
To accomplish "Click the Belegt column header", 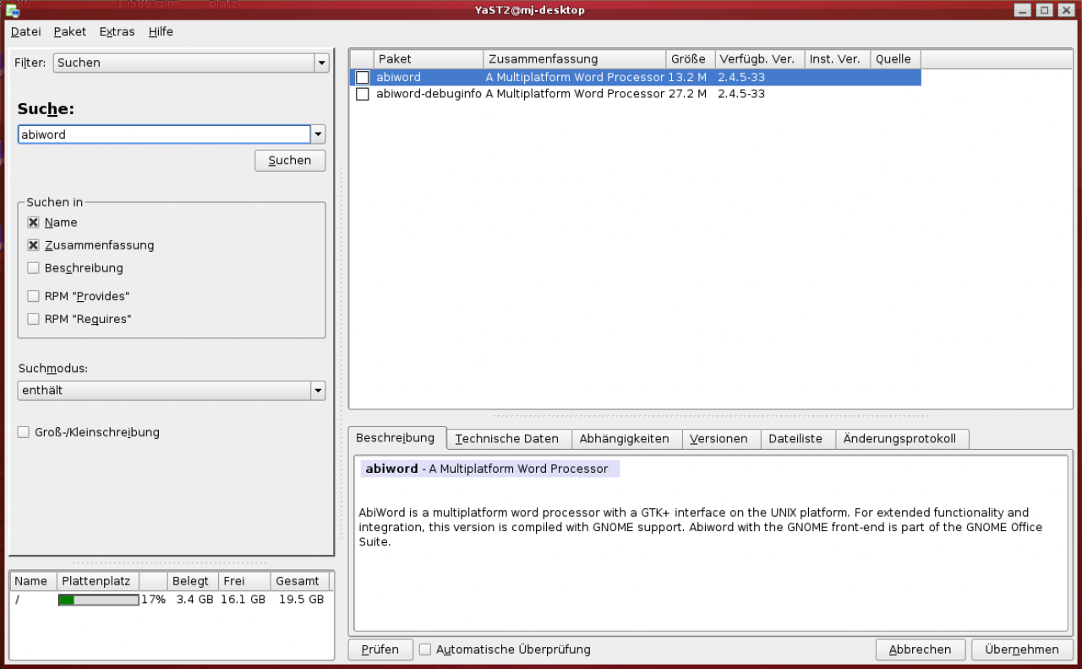I will point(192,581).
